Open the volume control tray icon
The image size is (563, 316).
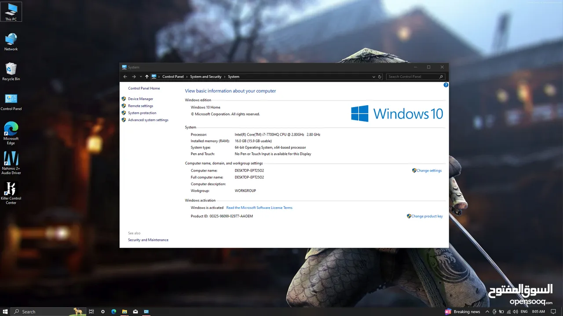point(515,312)
